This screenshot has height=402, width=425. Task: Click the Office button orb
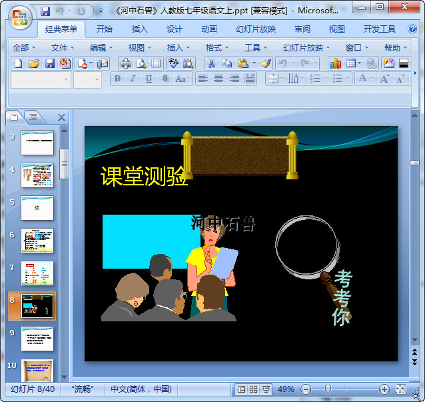20,17
